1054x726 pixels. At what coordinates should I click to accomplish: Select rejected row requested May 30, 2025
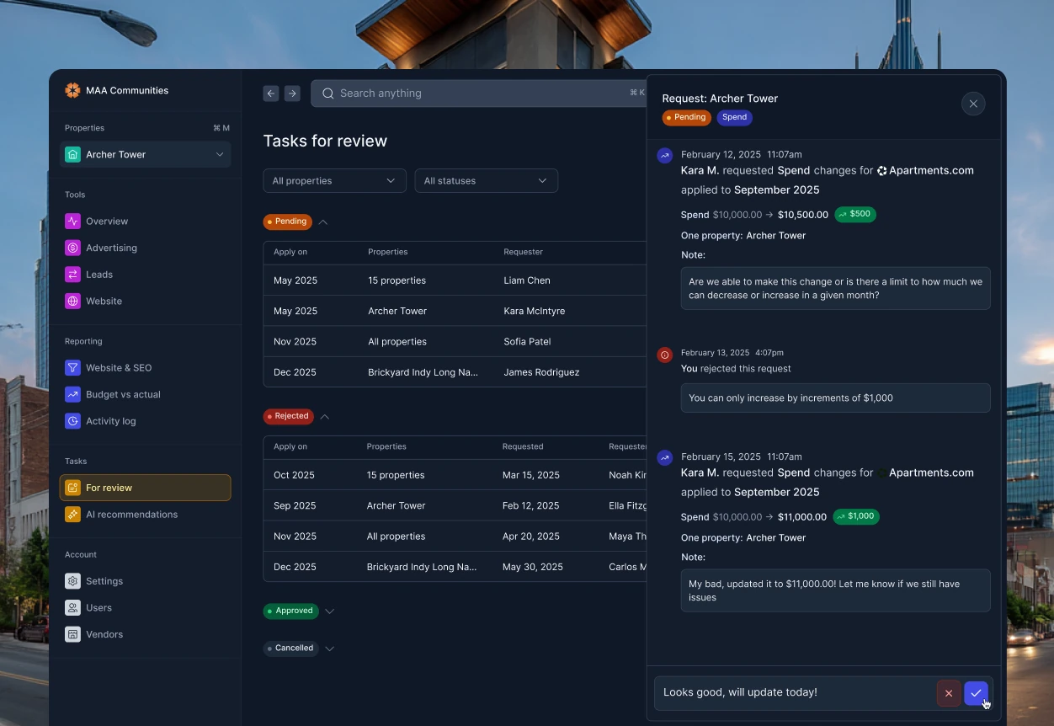click(455, 567)
